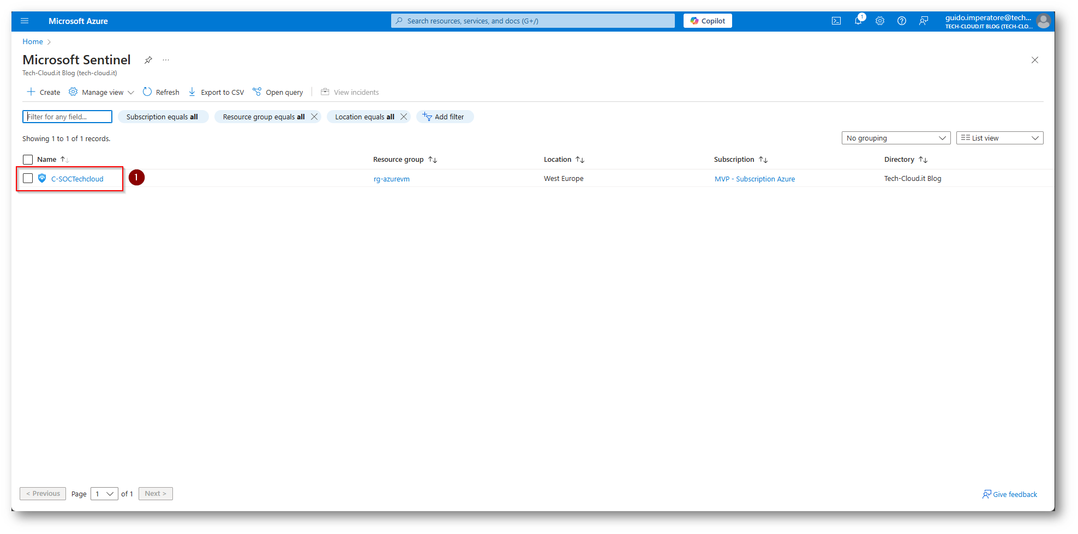Open the C-SOCTechcloud workspace
1078x534 pixels.
77,179
